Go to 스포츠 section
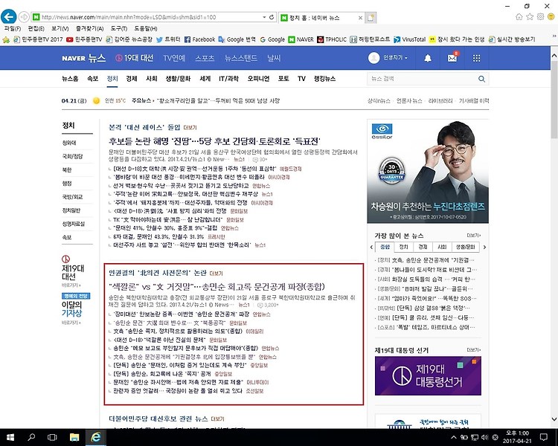 click(205, 58)
